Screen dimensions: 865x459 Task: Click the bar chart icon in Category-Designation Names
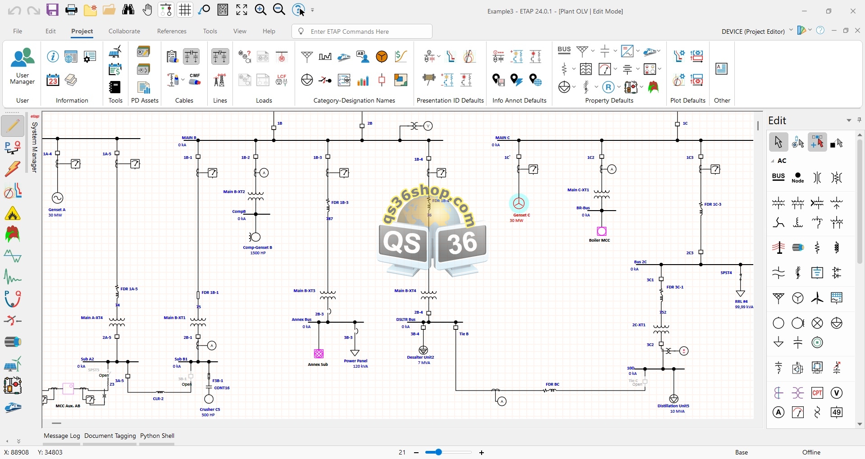click(363, 81)
